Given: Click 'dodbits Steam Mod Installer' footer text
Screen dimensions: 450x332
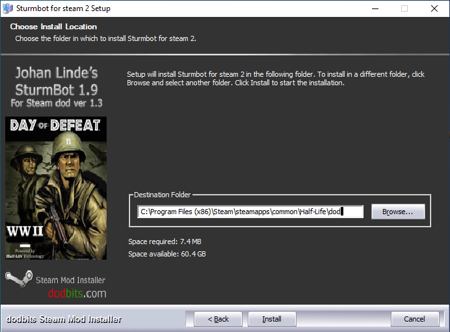Looking at the screenshot, I should [x=64, y=320].
